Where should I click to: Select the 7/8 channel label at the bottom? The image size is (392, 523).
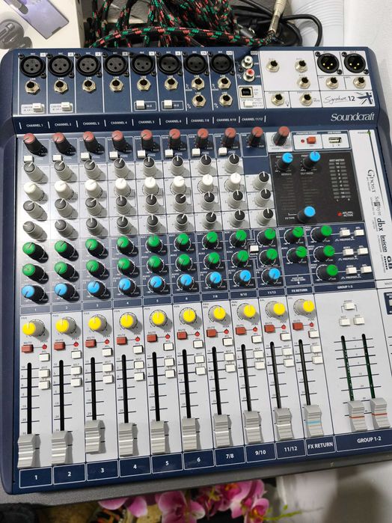coord(230,456)
